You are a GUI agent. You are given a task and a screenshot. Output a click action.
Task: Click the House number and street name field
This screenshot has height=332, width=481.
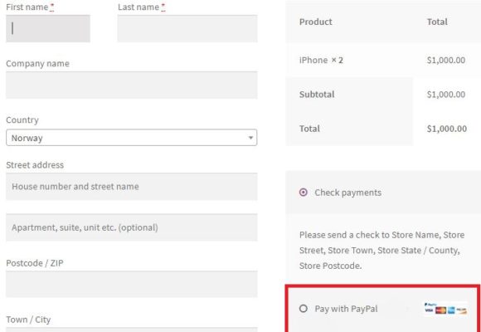pyautogui.click(x=131, y=187)
